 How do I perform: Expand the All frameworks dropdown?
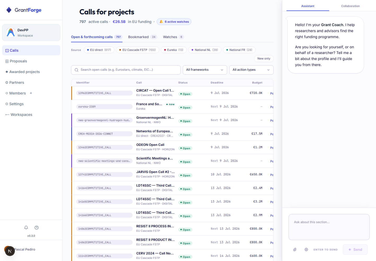[205, 70]
